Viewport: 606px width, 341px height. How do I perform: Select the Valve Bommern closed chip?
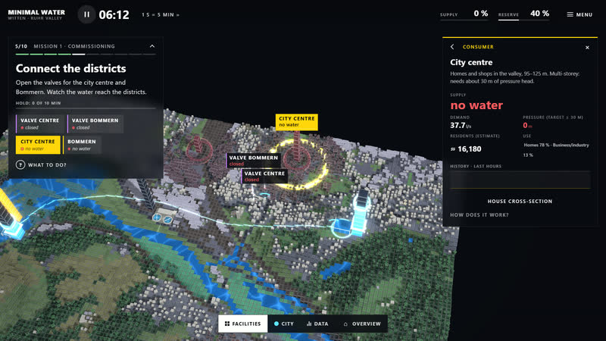tap(95, 124)
